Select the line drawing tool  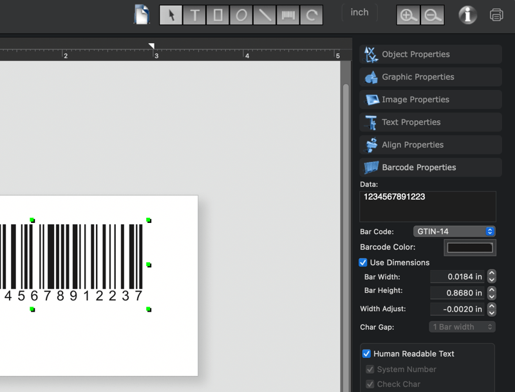click(x=265, y=15)
